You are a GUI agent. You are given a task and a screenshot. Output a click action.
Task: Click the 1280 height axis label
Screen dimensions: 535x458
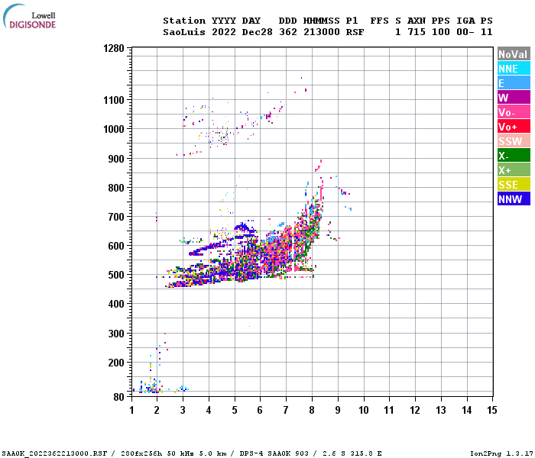point(114,48)
